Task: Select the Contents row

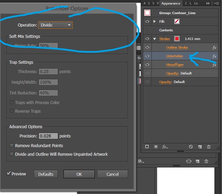Action: click(x=180, y=30)
